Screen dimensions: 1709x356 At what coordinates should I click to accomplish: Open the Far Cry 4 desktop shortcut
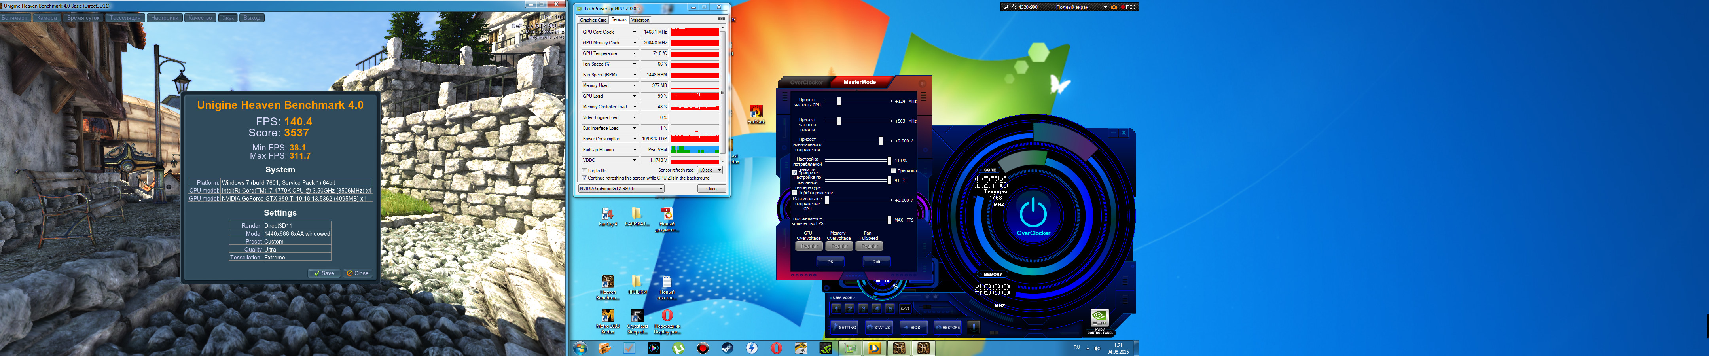(x=607, y=217)
